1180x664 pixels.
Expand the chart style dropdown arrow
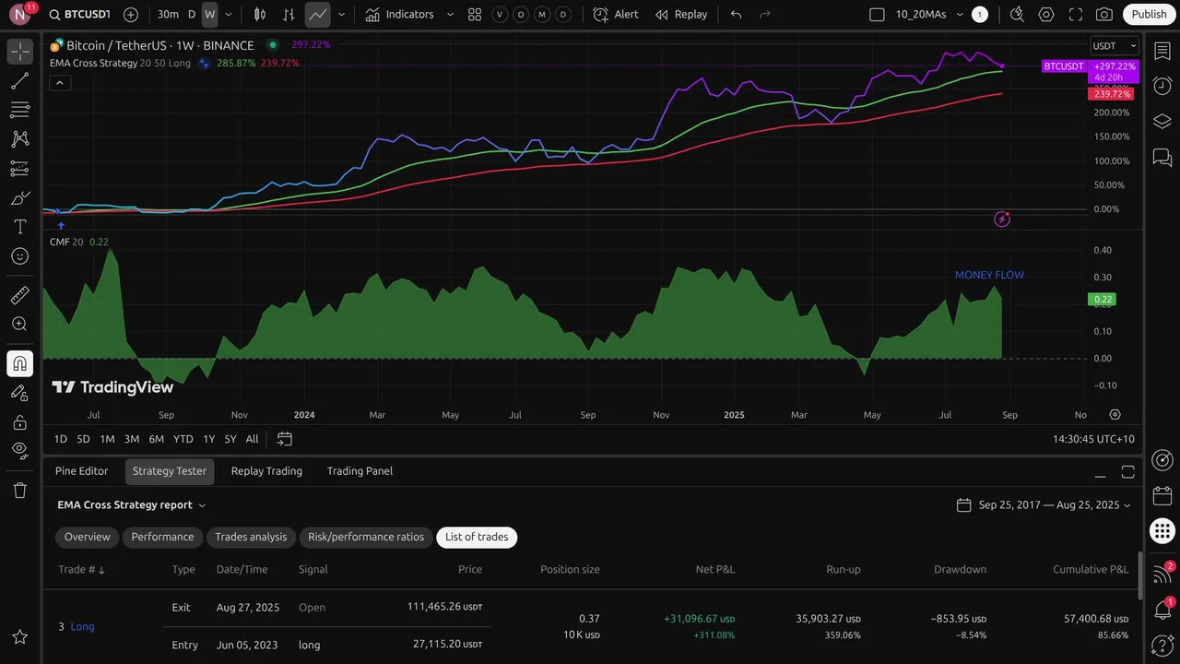[x=342, y=15]
